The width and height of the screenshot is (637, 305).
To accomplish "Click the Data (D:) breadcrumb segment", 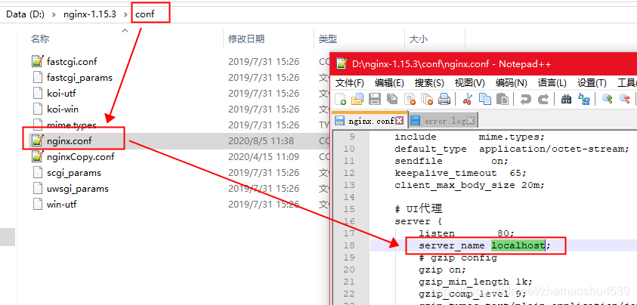I will (x=25, y=14).
